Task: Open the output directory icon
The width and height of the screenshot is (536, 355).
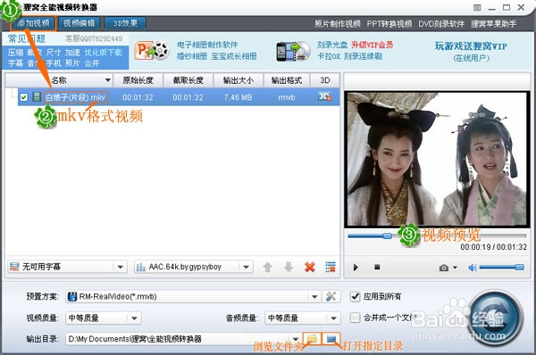Action: click(x=331, y=339)
